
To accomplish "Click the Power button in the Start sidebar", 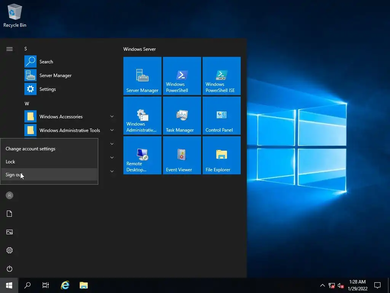I will point(10,269).
